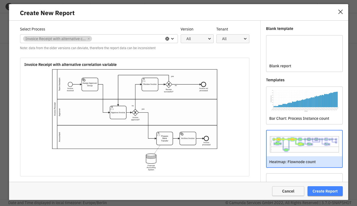Cancel the report creation

click(x=288, y=191)
